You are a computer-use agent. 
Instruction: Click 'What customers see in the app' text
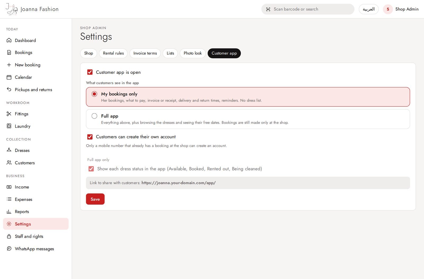[x=112, y=83]
